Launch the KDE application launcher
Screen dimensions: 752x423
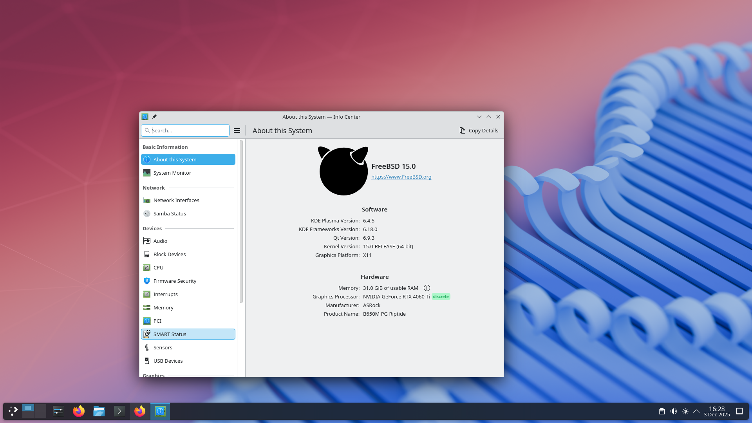[x=13, y=411]
